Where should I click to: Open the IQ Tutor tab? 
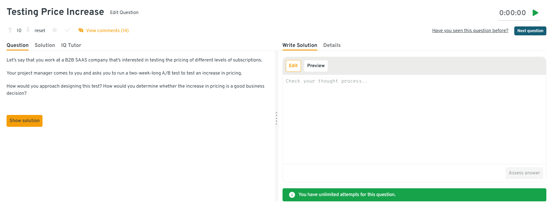click(x=71, y=45)
